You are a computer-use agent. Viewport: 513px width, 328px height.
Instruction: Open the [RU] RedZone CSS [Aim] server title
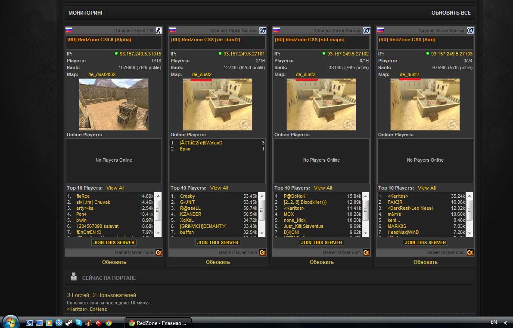(x=407, y=40)
